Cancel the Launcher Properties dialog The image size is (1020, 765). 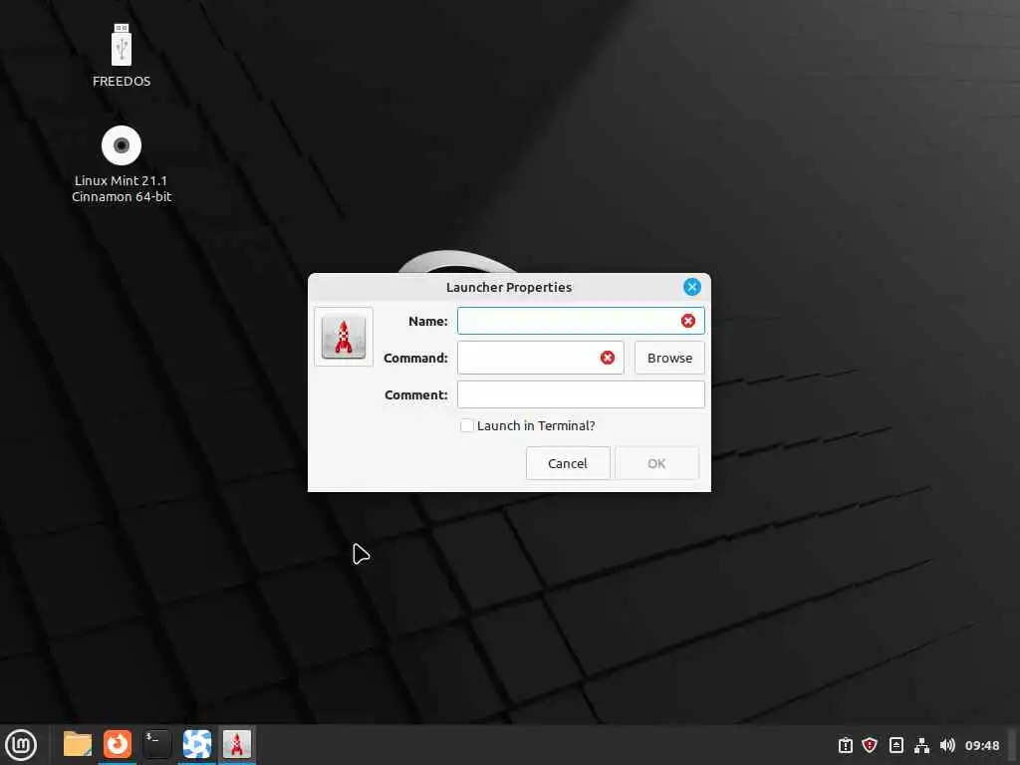[567, 463]
